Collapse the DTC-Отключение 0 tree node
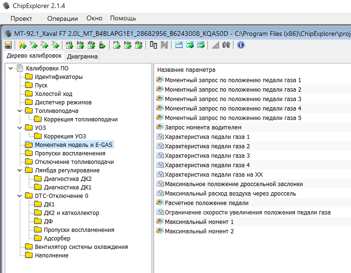This screenshot has height=273, width=351. coord(18,196)
